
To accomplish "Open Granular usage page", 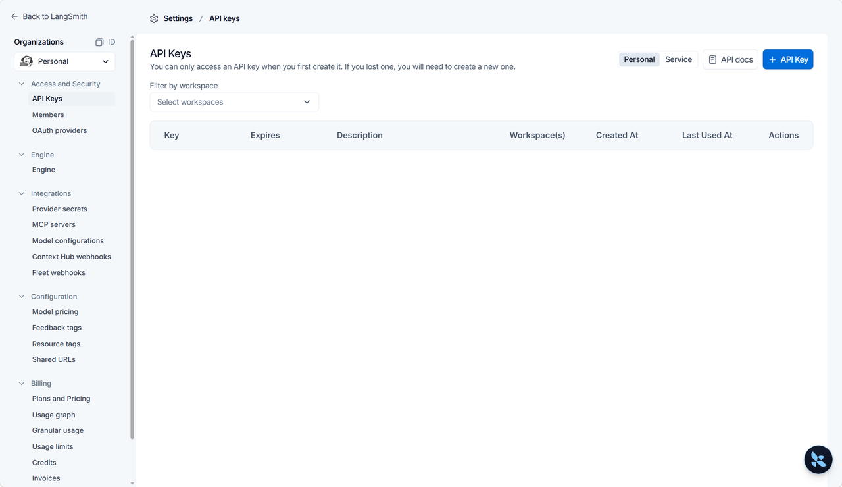I will click(x=58, y=430).
